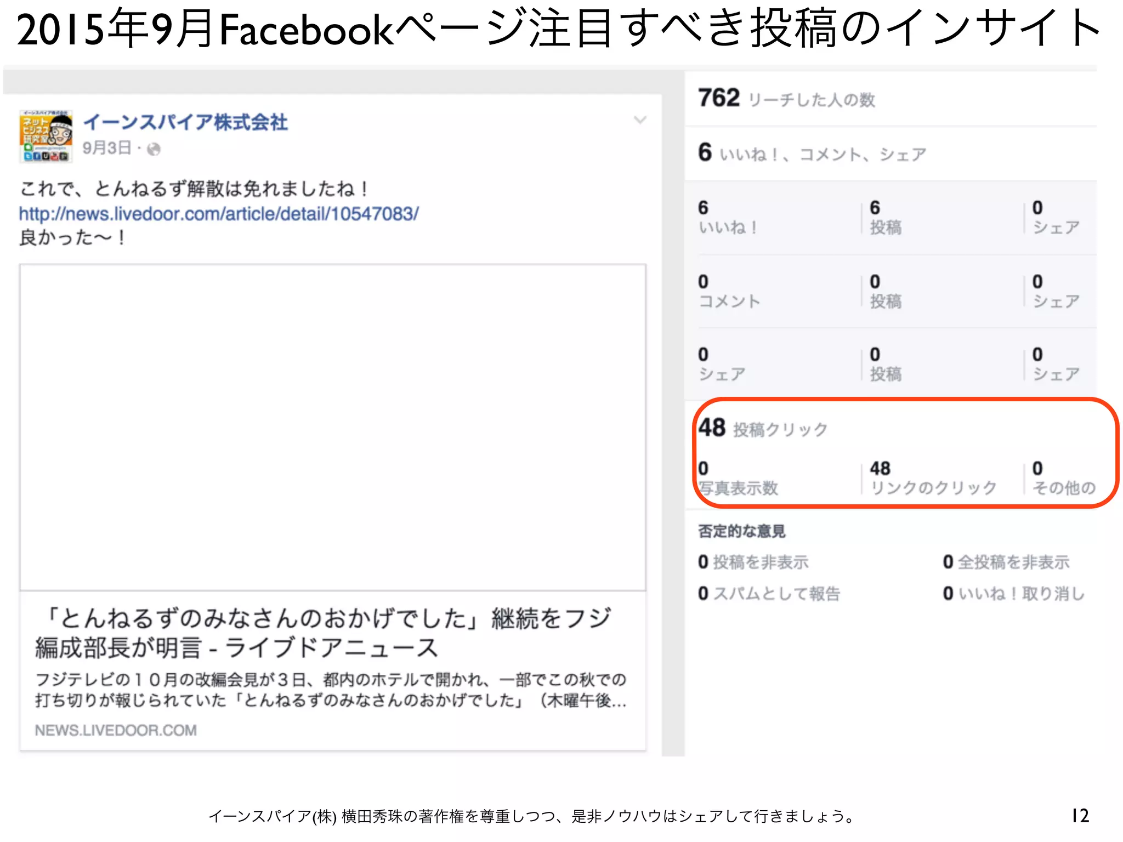The width and height of the screenshot is (1123, 842).
Task: Click the 48 リンクのクリック value
Action: pyautogui.click(x=933, y=479)
